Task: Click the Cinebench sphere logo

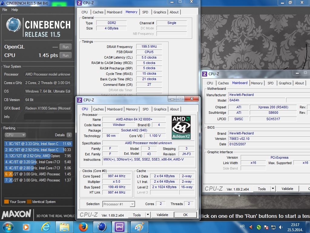Action: point(14,25)
